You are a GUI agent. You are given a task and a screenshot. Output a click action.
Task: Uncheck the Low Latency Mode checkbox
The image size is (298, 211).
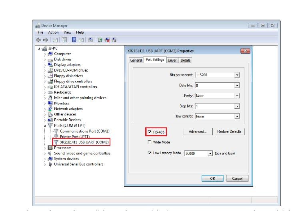pyautogui.click(x=150, y=153)
